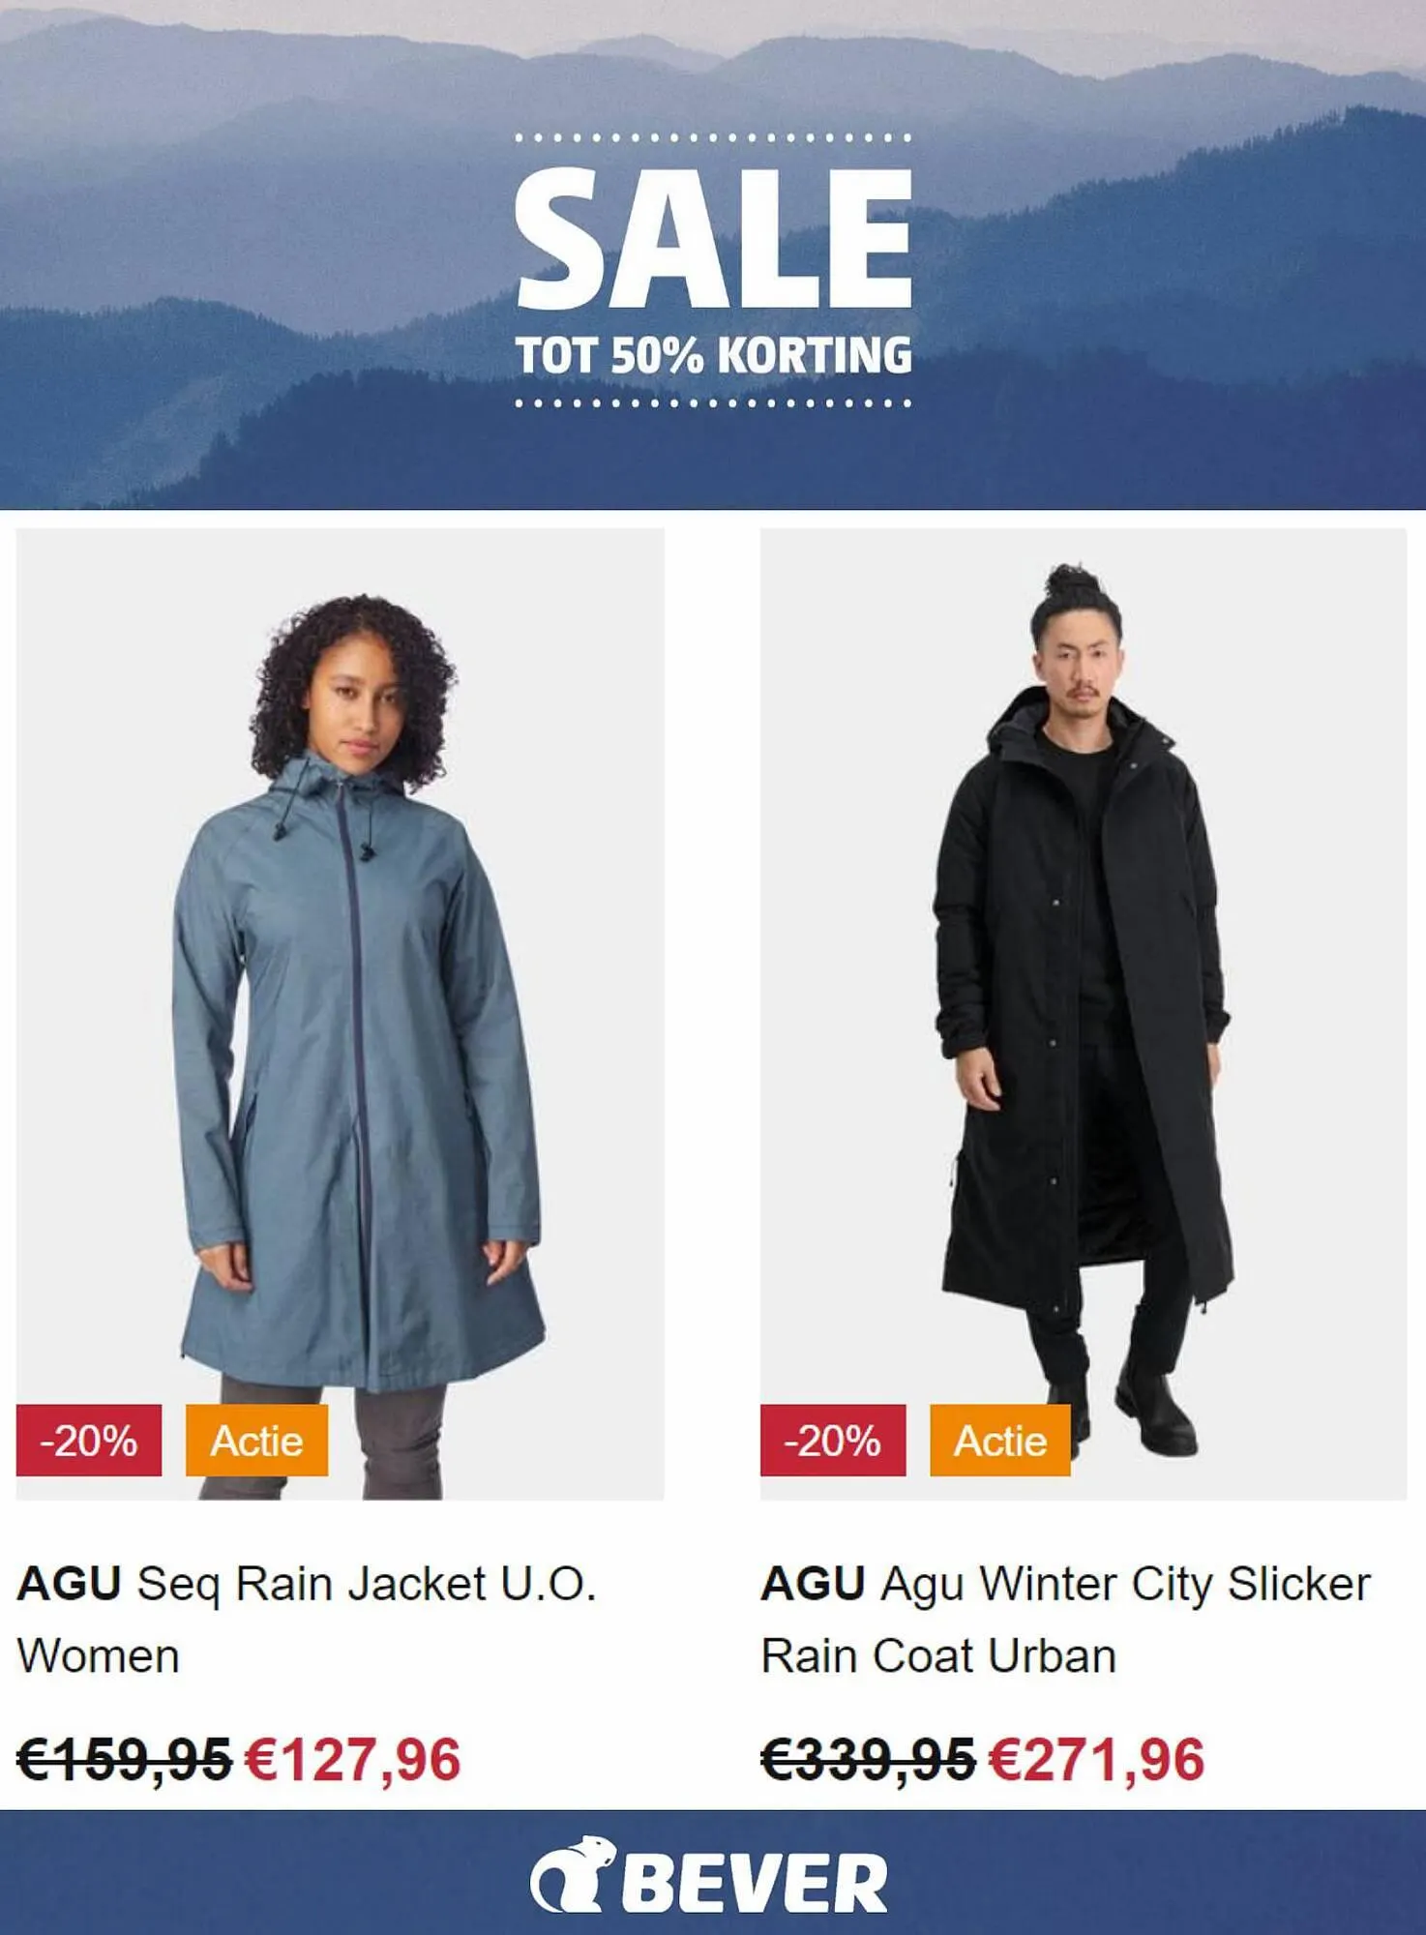The height and width of the screenshot is (1935, 1426).
Task: Click the BEVER brand wordmark
Action: point(754,1883)
